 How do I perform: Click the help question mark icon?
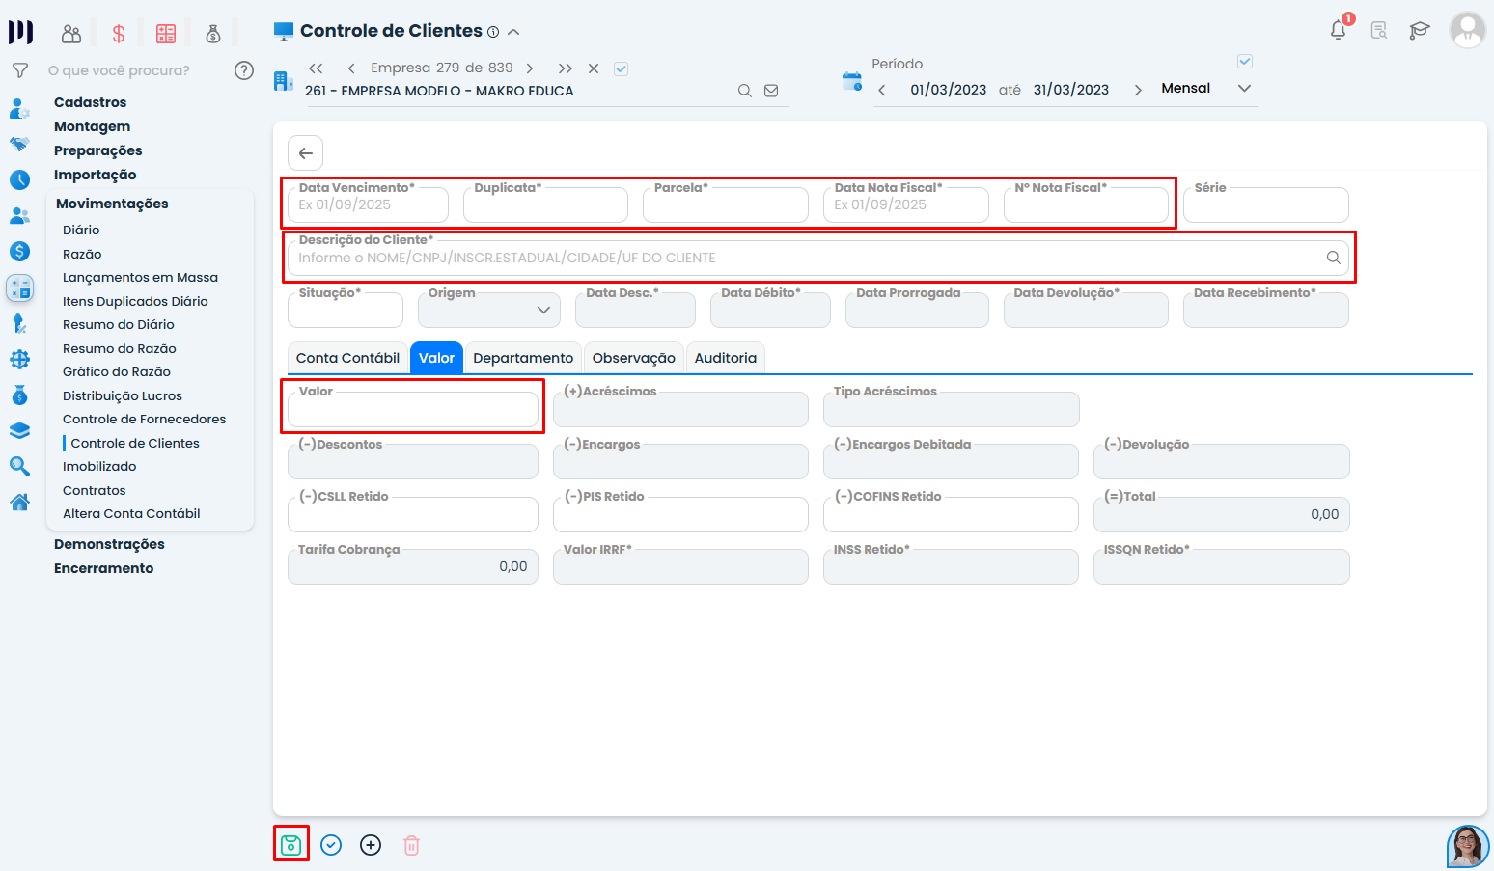click(x=244, y=70)
